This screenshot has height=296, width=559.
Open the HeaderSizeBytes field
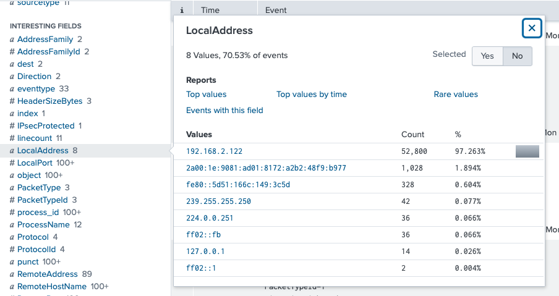(x=49, y=101)
